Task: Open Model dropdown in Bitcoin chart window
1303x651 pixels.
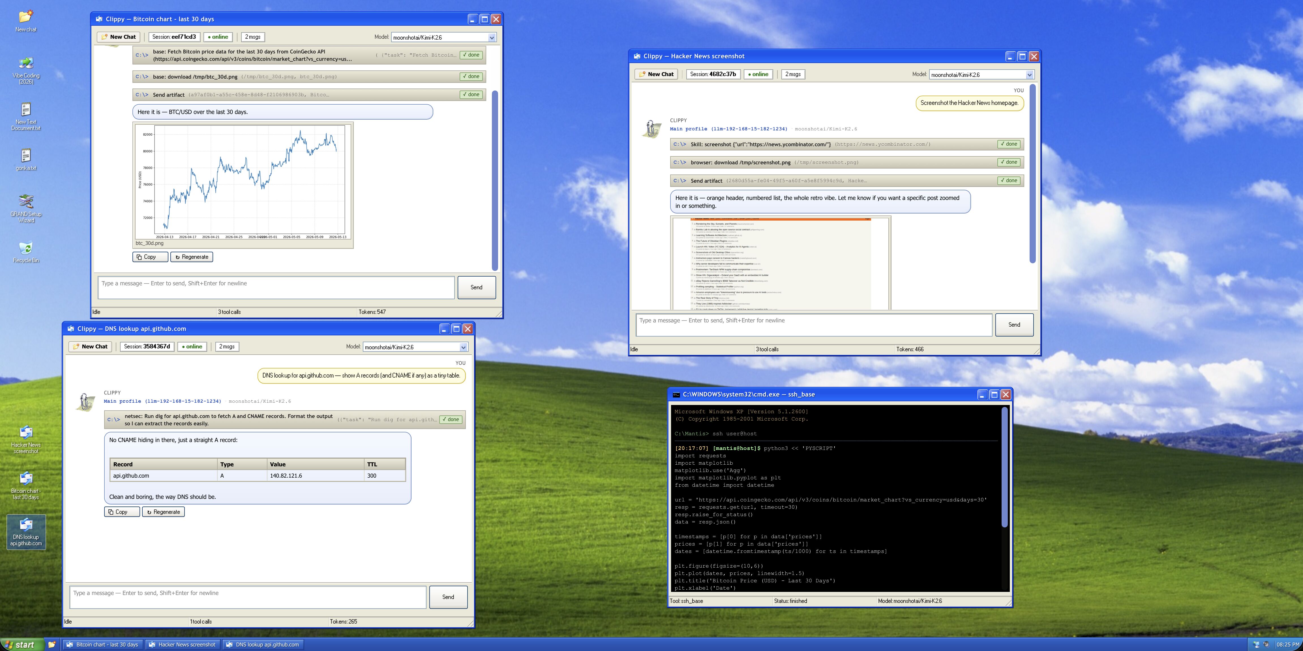Action: pyautogui.click(x=443, y=37)
